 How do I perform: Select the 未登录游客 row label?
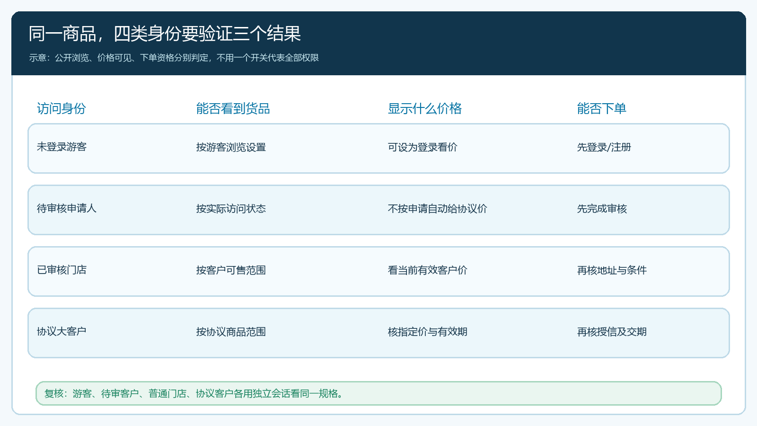click(62, 147)
